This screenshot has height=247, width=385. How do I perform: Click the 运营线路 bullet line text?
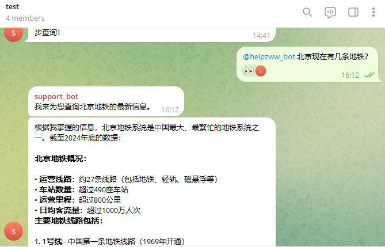click(126, 179)
